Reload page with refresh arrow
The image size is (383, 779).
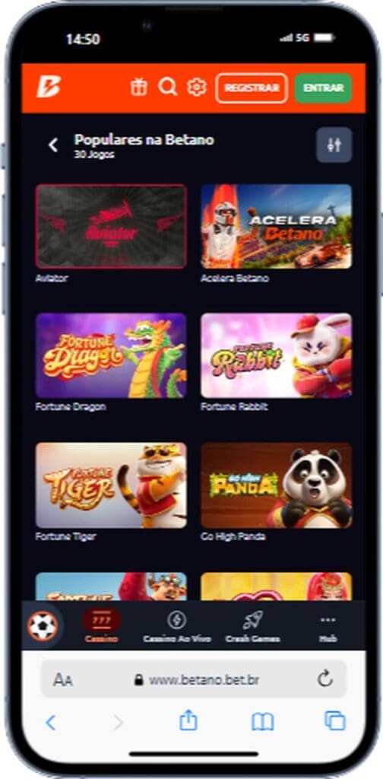click(325, 679)
